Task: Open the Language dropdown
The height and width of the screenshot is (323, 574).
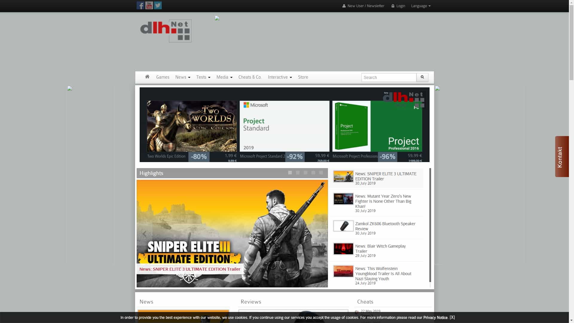Action: pyautogui.click(x=420, y=6)
